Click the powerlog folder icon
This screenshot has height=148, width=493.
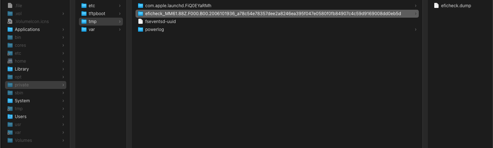[141, 30]
